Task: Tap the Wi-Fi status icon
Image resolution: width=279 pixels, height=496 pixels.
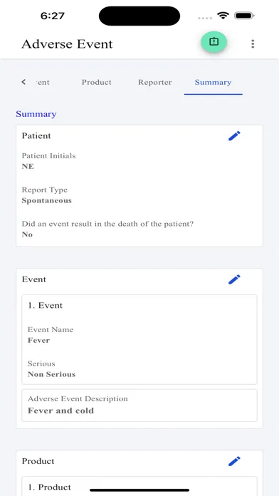Action: [223, 16]
